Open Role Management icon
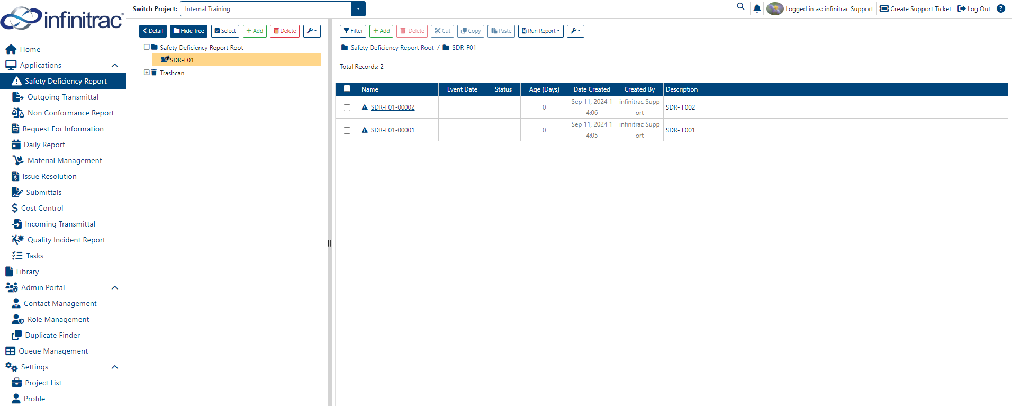The height and width of the screenshot is (406, 1012). click(18, 319)
